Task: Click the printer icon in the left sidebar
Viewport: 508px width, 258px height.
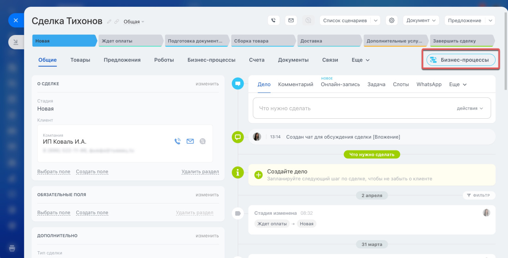Action: 12,248
